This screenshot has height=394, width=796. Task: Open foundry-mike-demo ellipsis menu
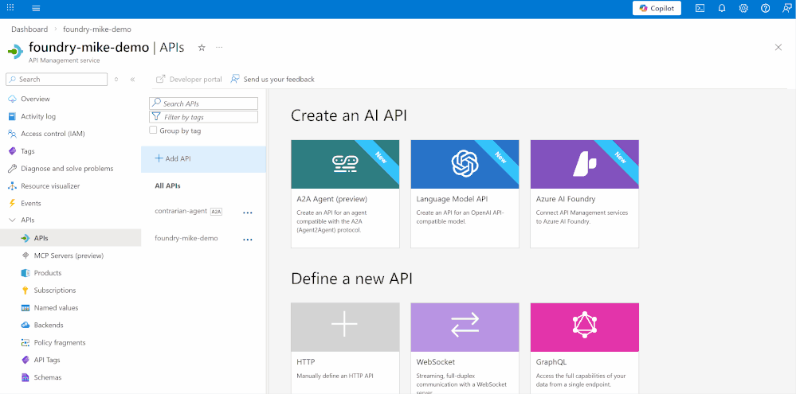click(x=248, y=240)
